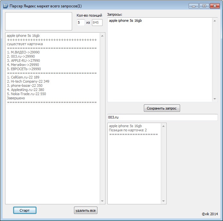Minimize the Парсер Яндекс маркет window
This screenshot has width=223, height=221.
pos(194,6)
